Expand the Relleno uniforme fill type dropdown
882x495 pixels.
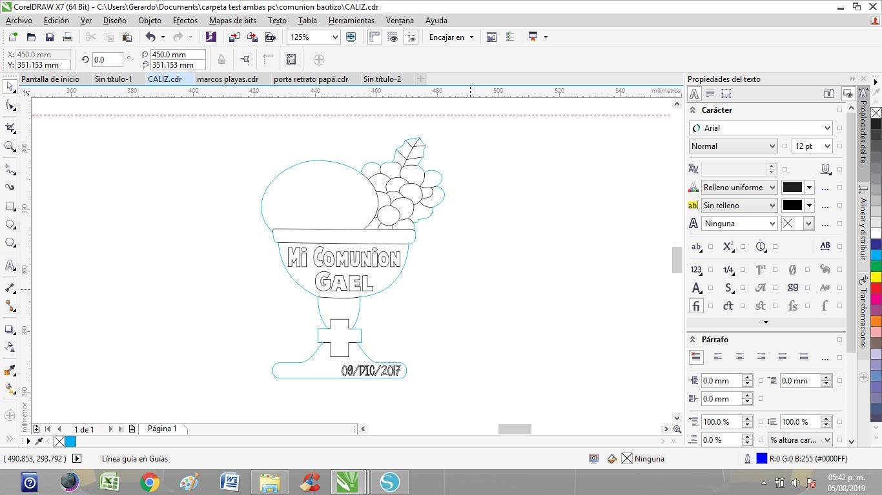772,188
